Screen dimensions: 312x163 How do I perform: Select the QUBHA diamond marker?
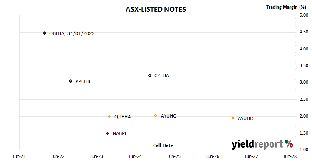109,116
